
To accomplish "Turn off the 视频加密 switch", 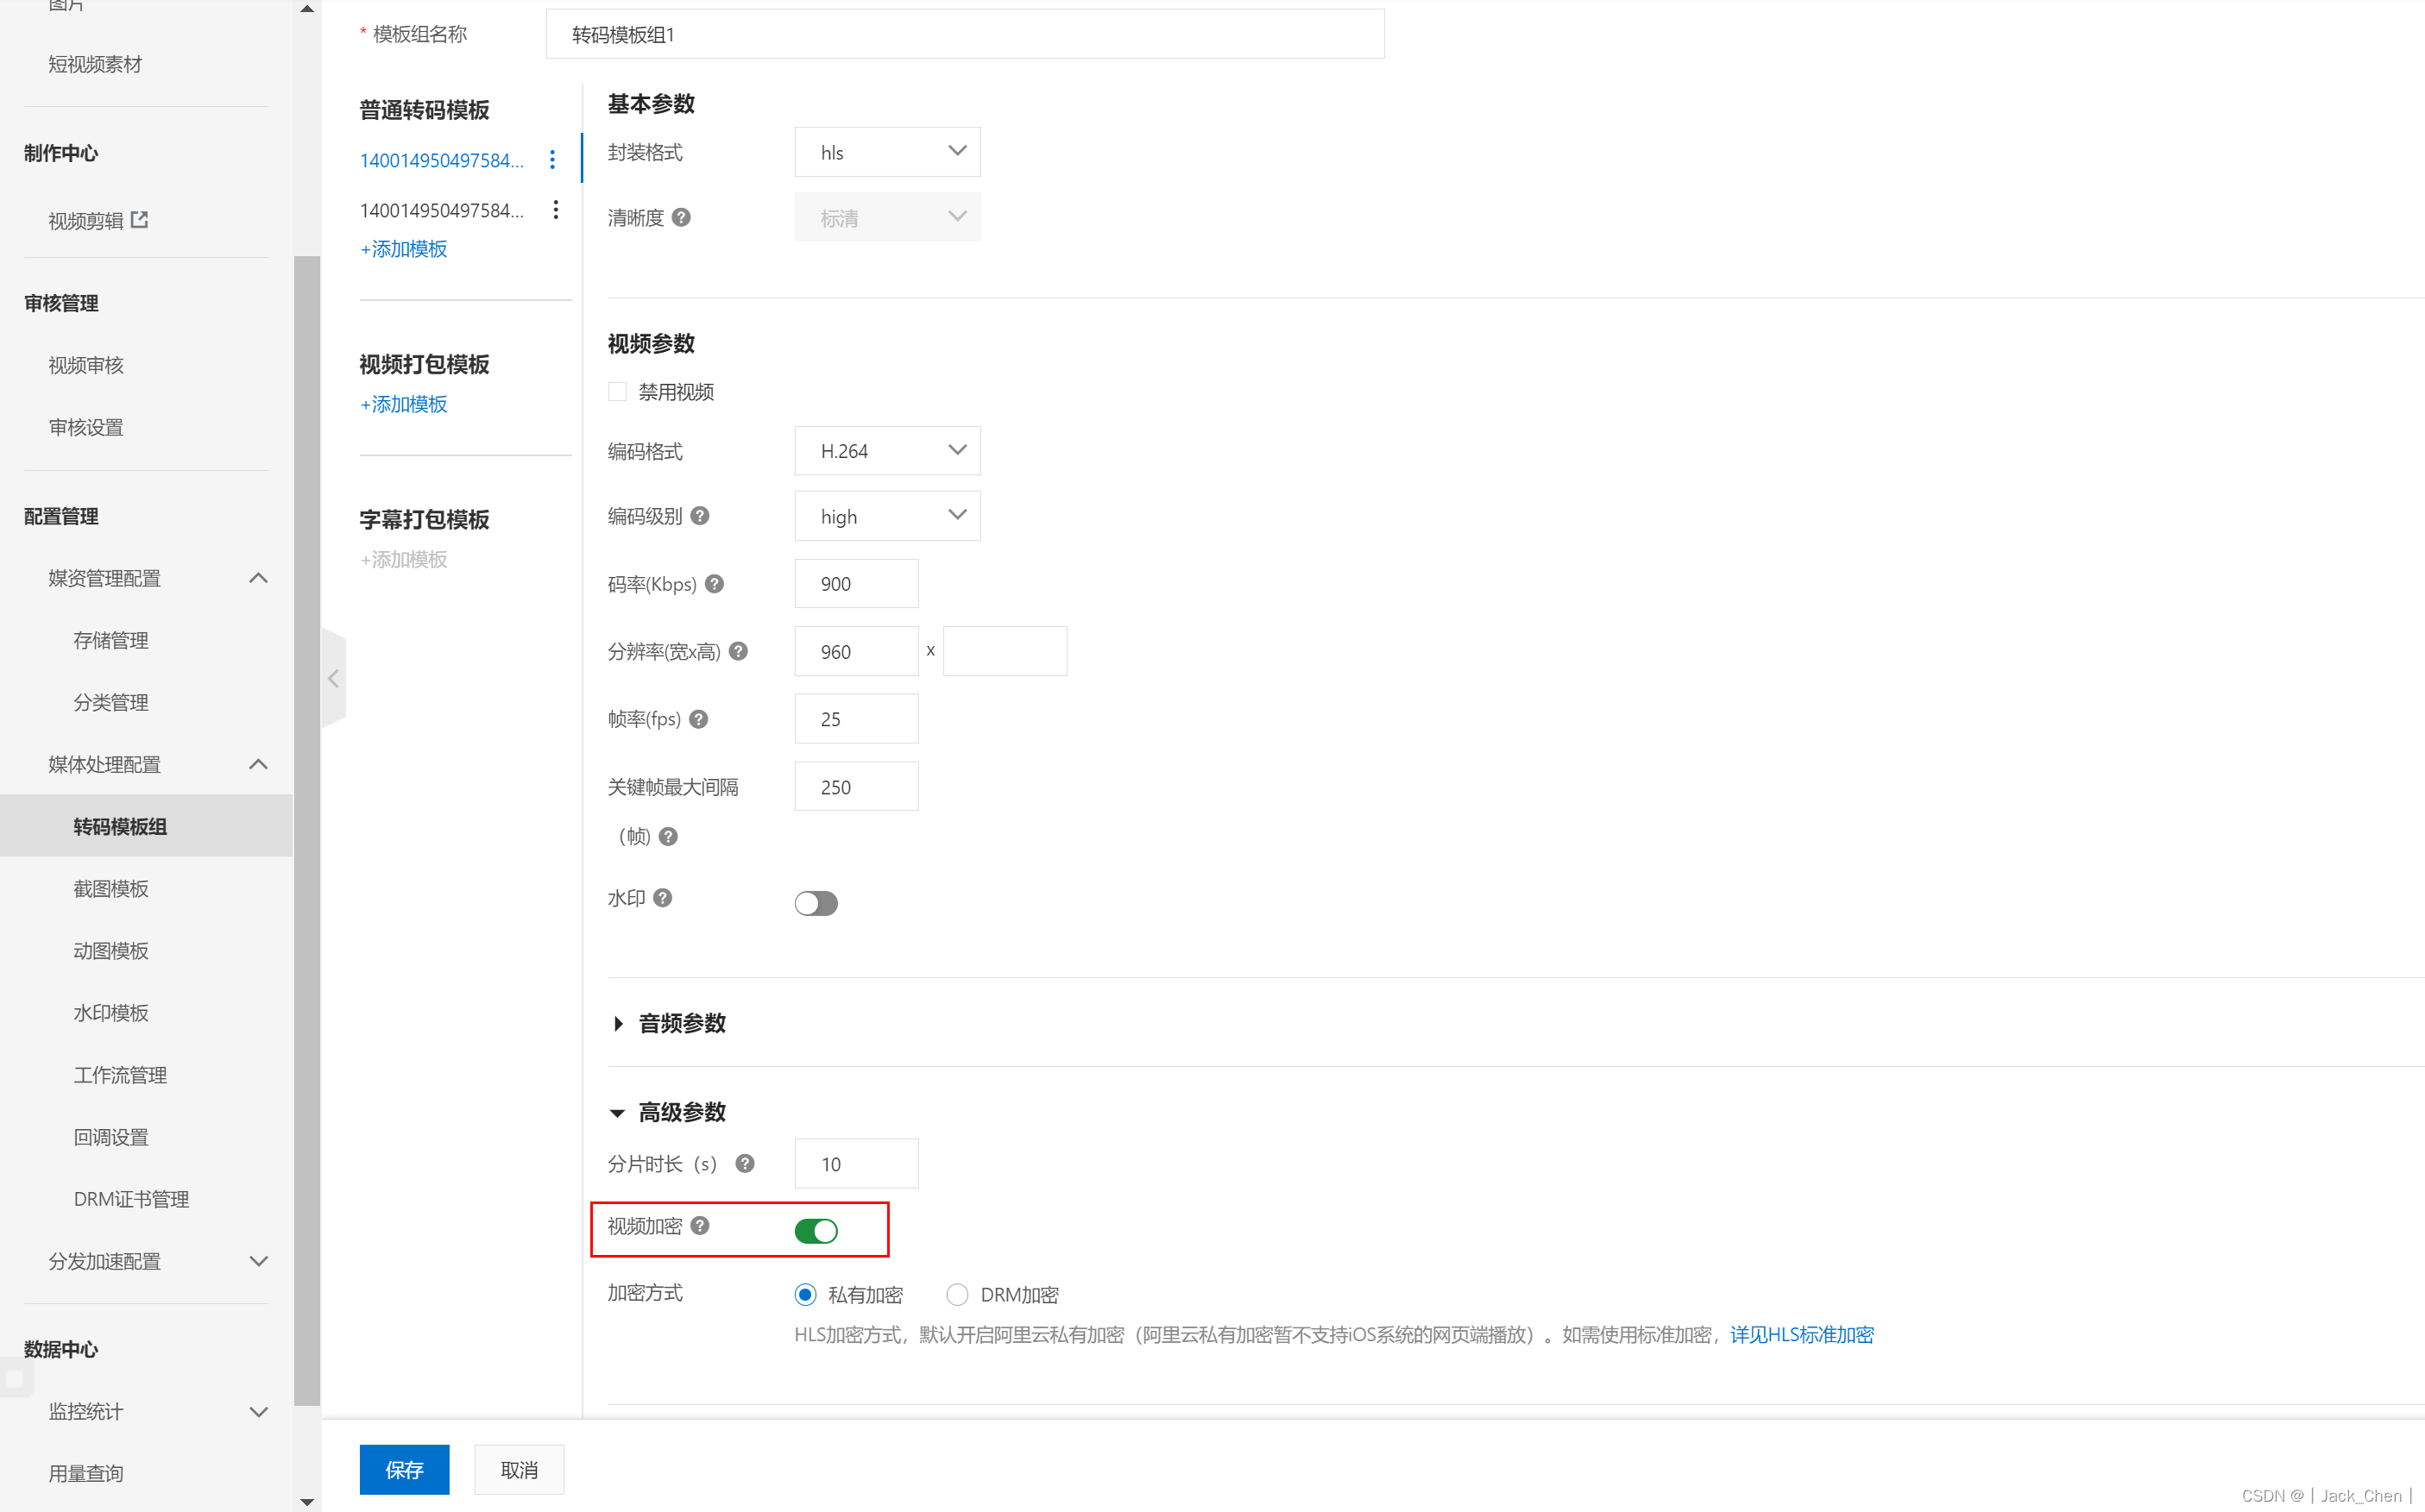I will click(816, 1230).
